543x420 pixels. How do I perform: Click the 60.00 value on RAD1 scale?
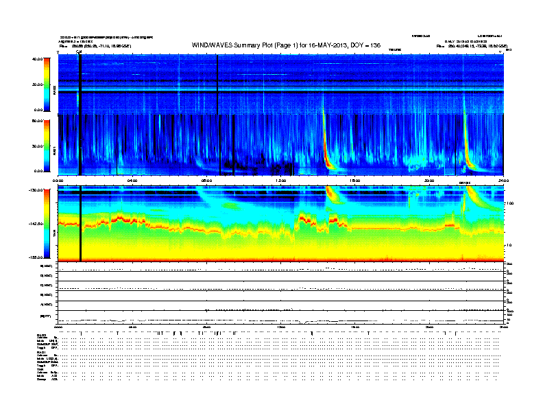tap(37, 121)
